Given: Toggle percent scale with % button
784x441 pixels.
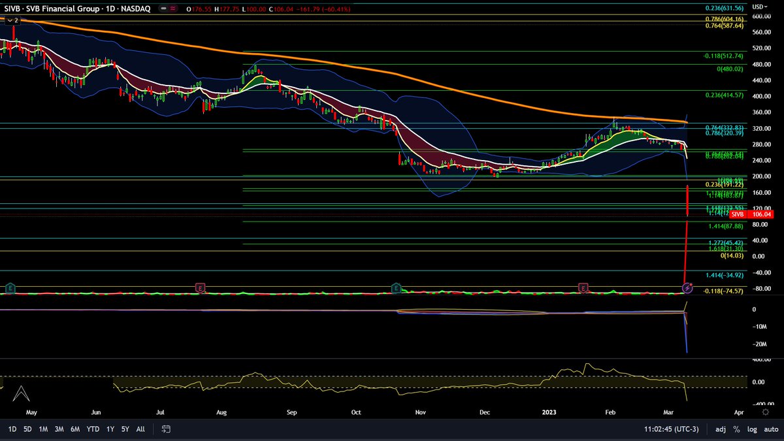Looking at the screenshot, I should pyautogui.click(x=737, y=429).
